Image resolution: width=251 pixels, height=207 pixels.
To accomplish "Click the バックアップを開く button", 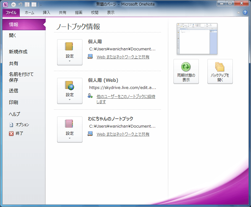I will [220, 71].
